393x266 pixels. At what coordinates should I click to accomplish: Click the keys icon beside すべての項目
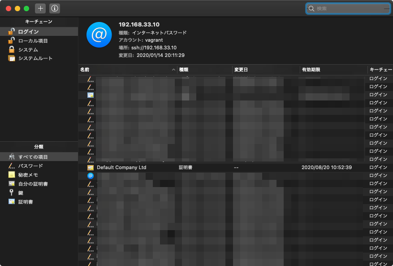point(12,157)
